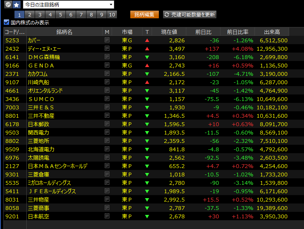Sort by 現在値 column header
This screenshot has height=229, width=304.
pos(169,32)
